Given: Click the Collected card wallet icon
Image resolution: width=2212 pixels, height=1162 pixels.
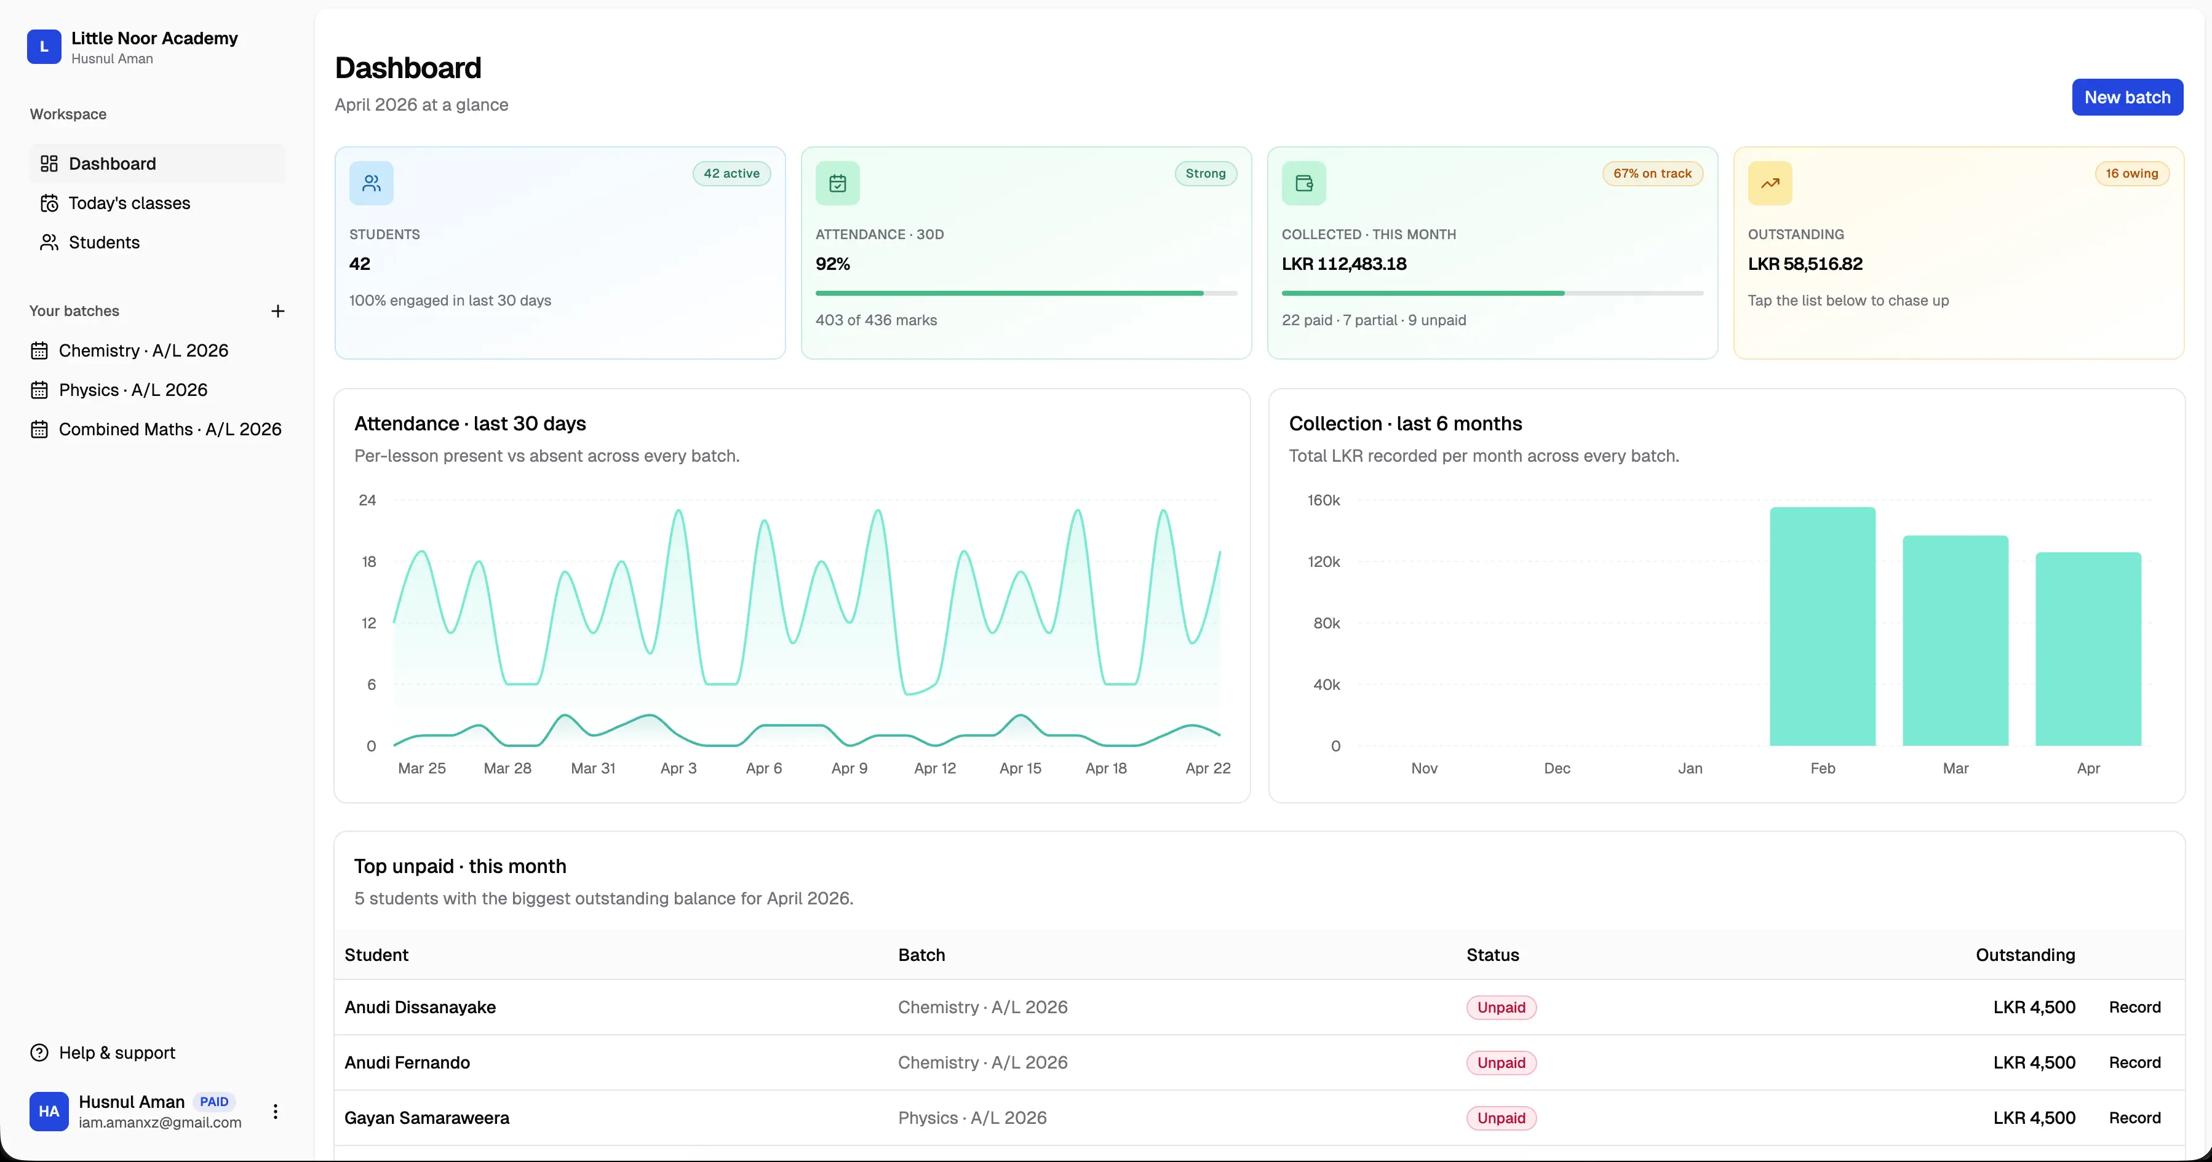Looking at the screenshot, I should pyautogui.click(x=1303, y=183).
